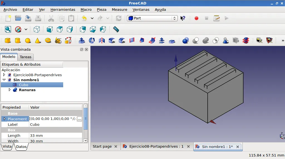The width and height of the screenshot is (285, 159).
Task: Select the measure distance ruler tool
Action: point(116,29)
